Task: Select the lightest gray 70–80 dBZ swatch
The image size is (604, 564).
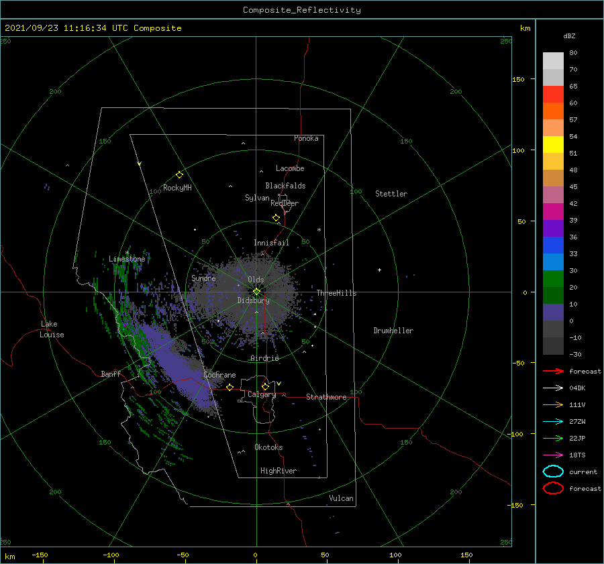Action: click(x=553, y=61)
